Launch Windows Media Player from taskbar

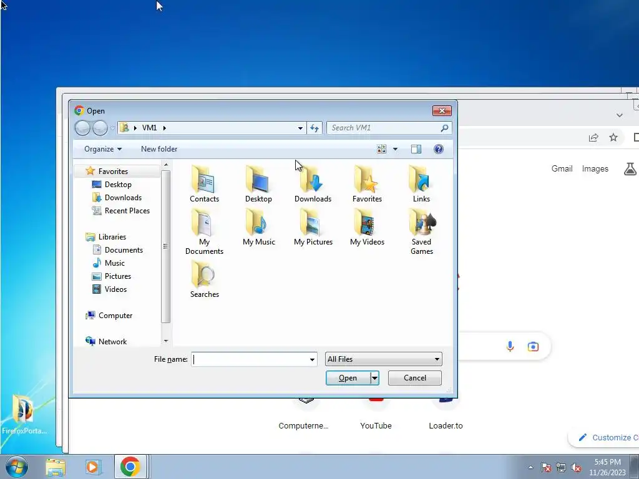[x=92, y=467]
